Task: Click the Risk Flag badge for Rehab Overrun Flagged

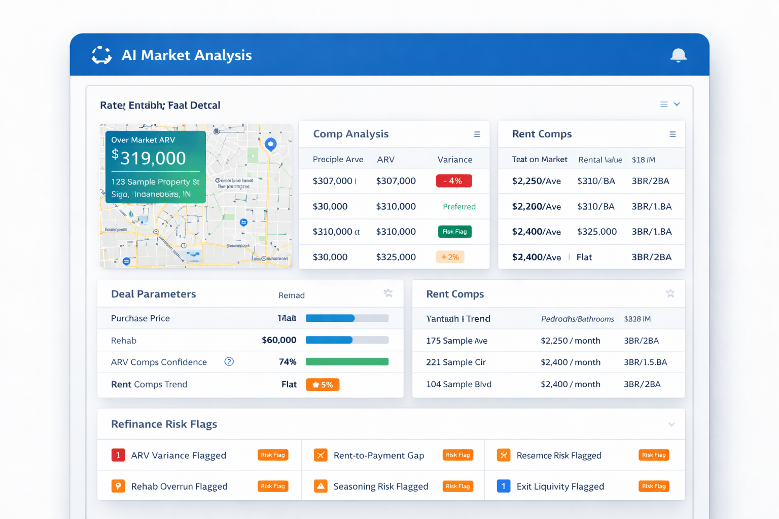Action: tap(273, 486)
